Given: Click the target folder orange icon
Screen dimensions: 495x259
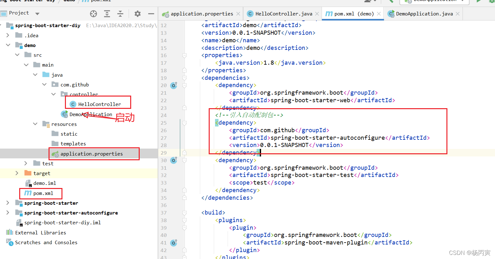Looking at the screenshot, I should pyautogui.click(x=28, y=173).
